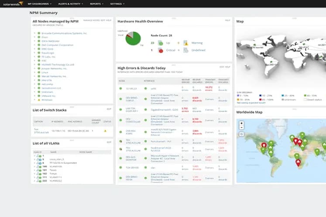The height and width of the screenshot is (217, 326).
Task: Click the reset view button below map zoom
Action: (x=241, y=134)
